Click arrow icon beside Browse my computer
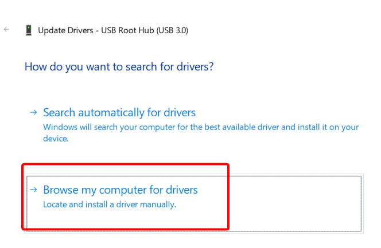 click(34, 190)
